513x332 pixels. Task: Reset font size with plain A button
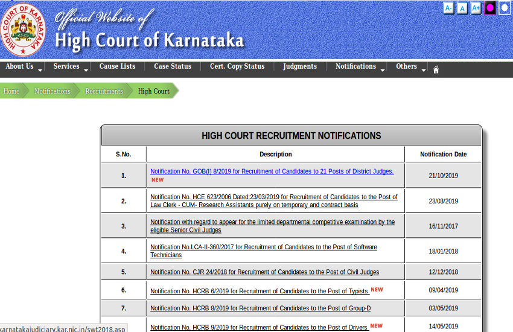(x=462, y=8)
